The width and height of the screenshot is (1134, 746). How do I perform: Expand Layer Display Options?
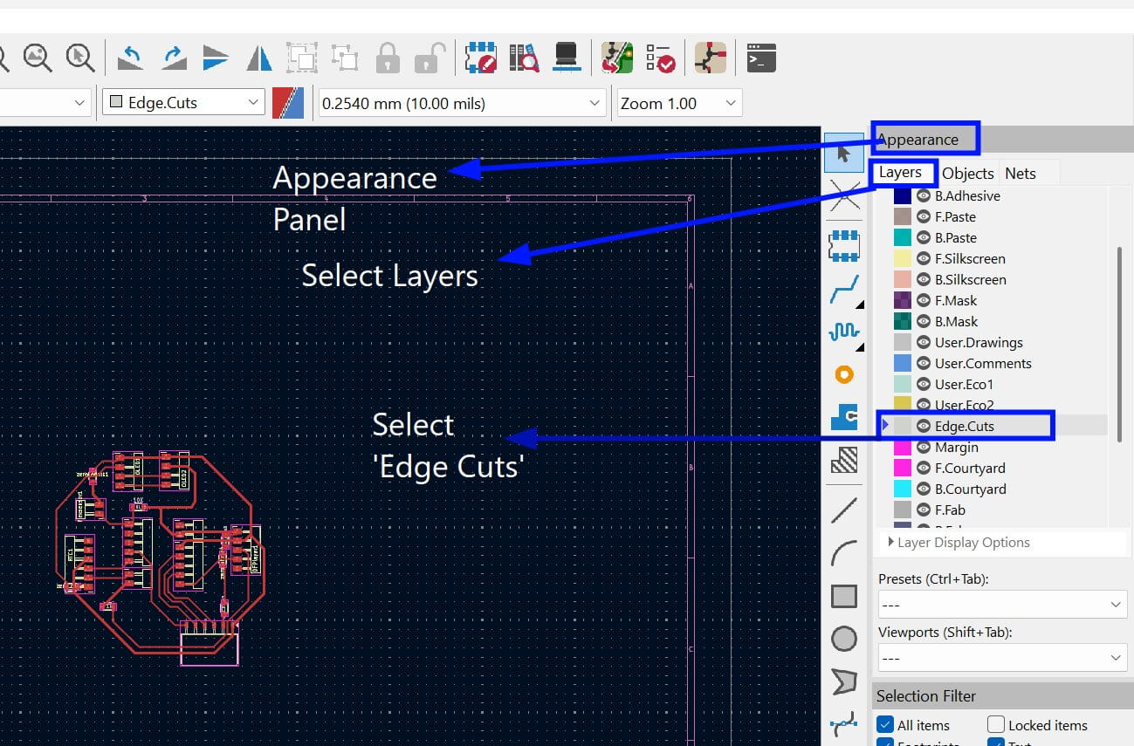[958, 543]
